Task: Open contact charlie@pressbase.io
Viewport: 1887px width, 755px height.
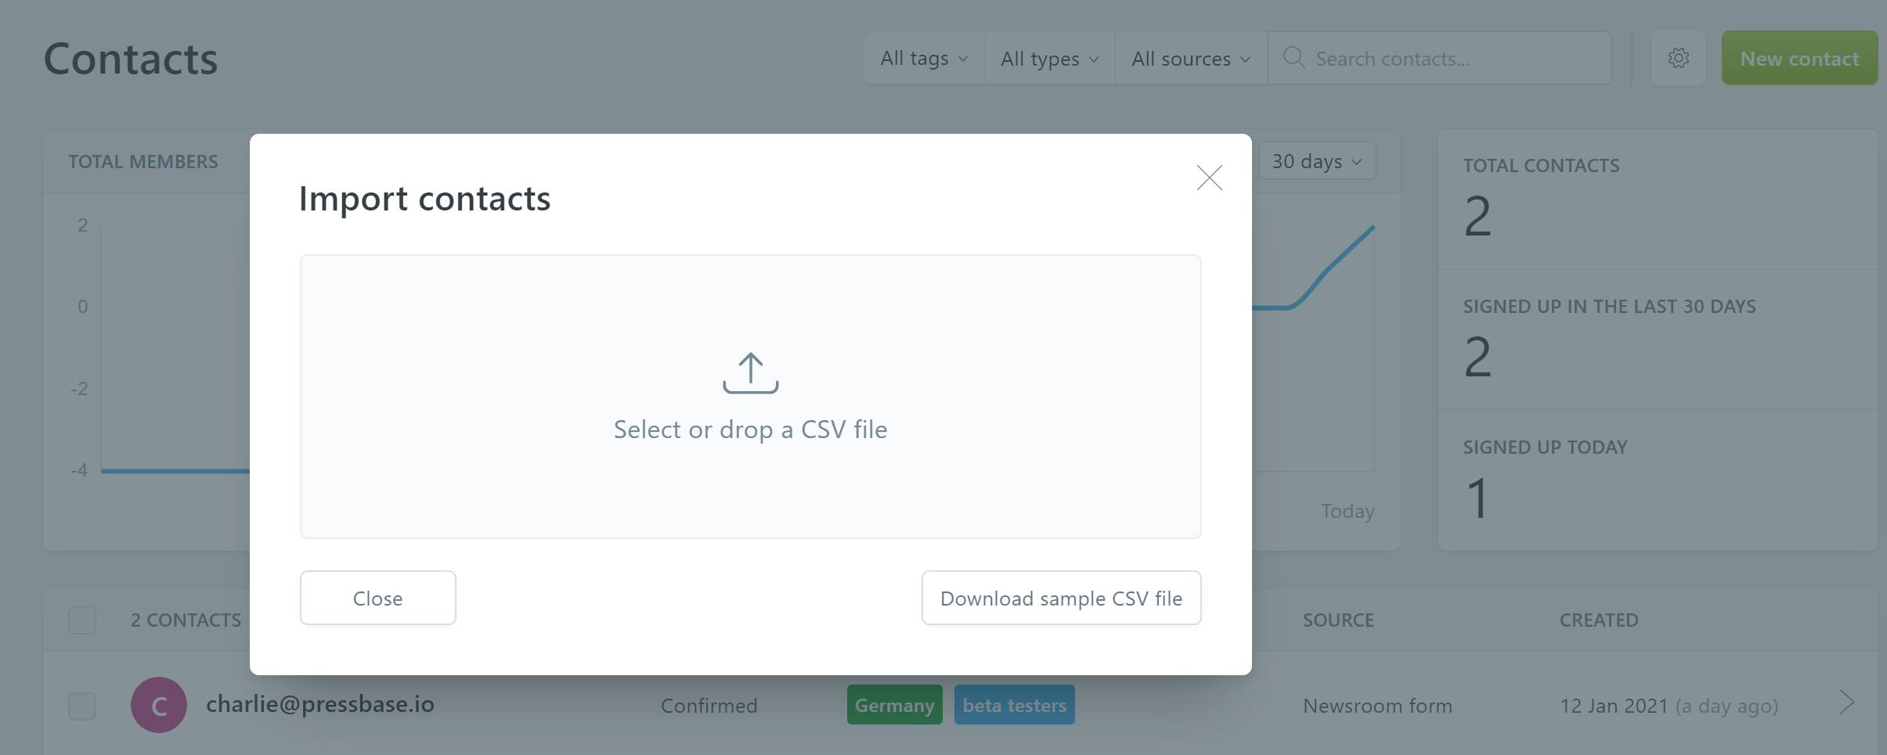Action: tap(319, 704)
